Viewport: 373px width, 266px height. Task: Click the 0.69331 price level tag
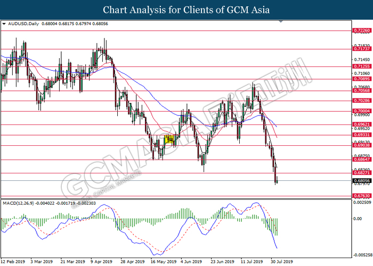pos(361,135)
